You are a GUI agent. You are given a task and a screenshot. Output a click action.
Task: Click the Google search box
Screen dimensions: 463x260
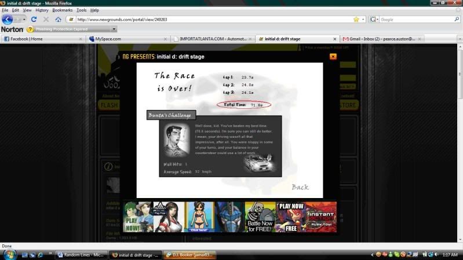pos(417,20)
